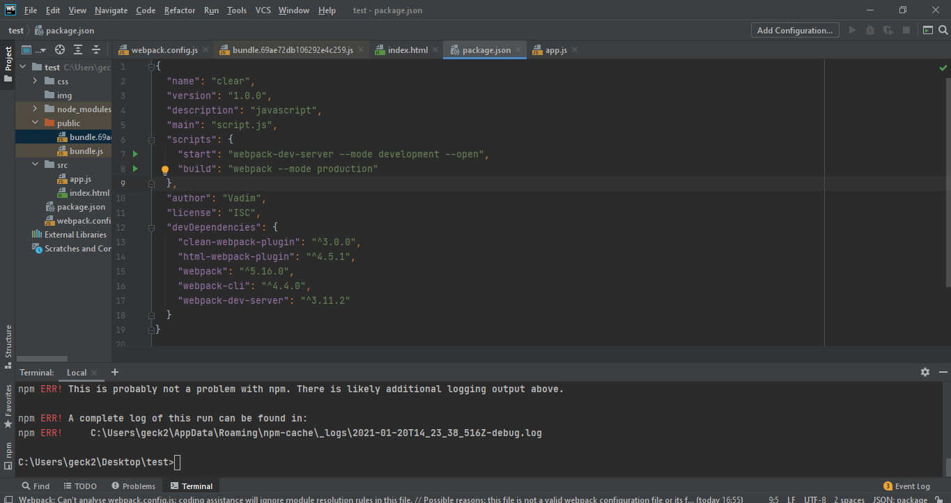Hide the Terminal tool window
The image size is (951, 503).
[x=943, y=372]
